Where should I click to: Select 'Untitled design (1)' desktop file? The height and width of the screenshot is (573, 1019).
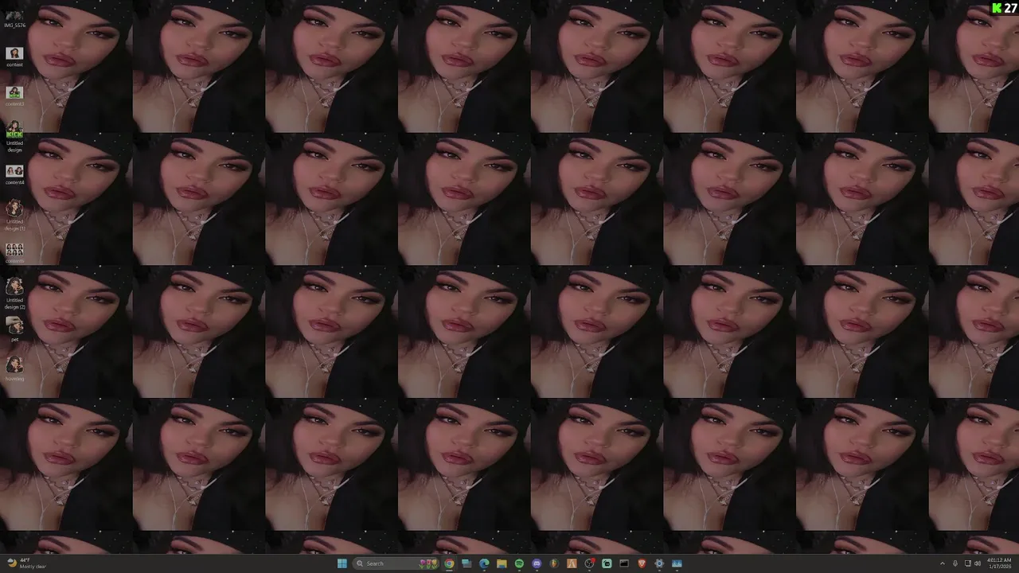coord(14,215)
